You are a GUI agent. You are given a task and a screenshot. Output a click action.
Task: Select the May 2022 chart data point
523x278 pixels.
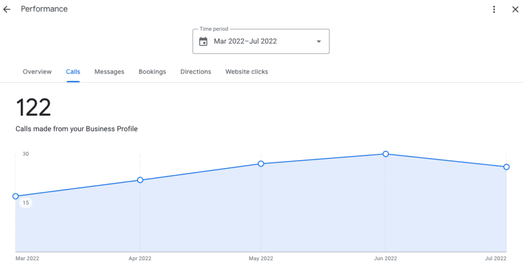coord(261,164)
